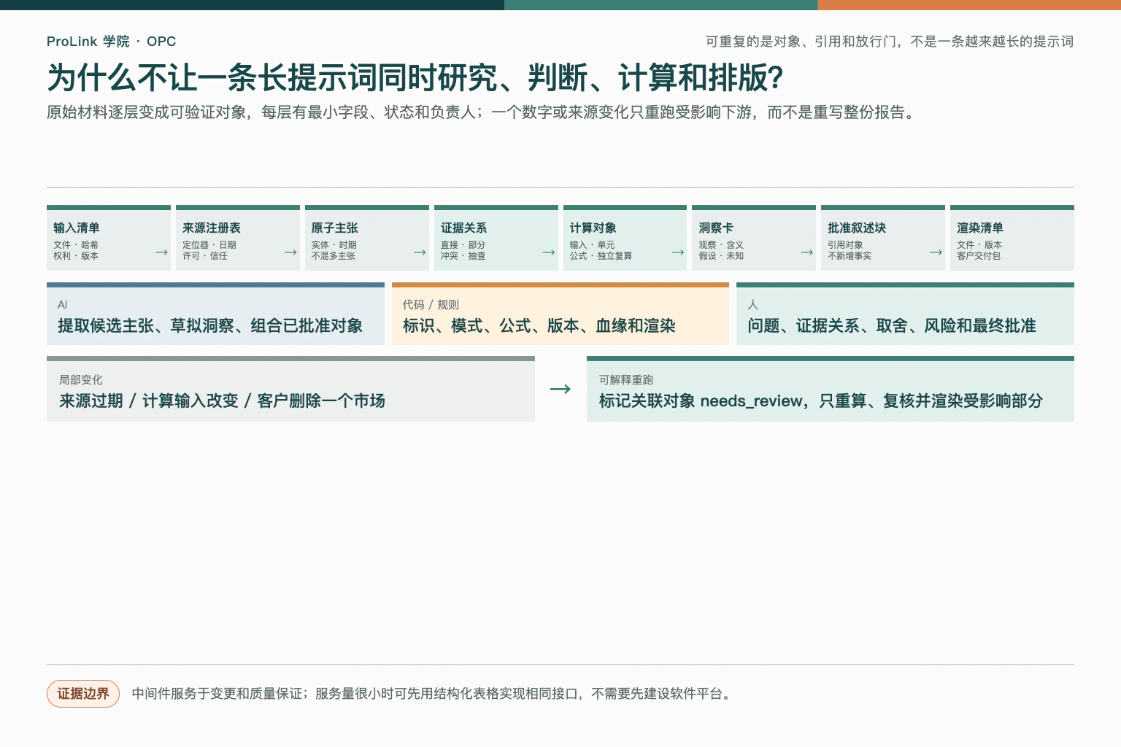Image resolution: width=1121 pixels, height=747 pixels.
Task: Click the arrow in the 批准叙述块 card
Action: (936, 252)
